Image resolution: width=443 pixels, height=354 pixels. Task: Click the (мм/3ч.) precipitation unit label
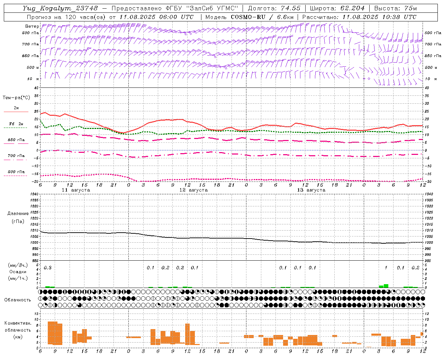point(18,265)
